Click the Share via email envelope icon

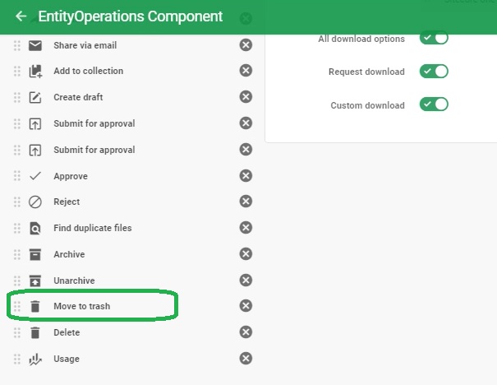35,45
